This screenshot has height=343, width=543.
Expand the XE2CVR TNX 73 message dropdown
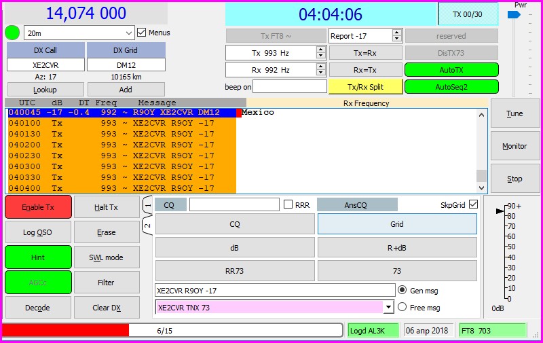388,307
